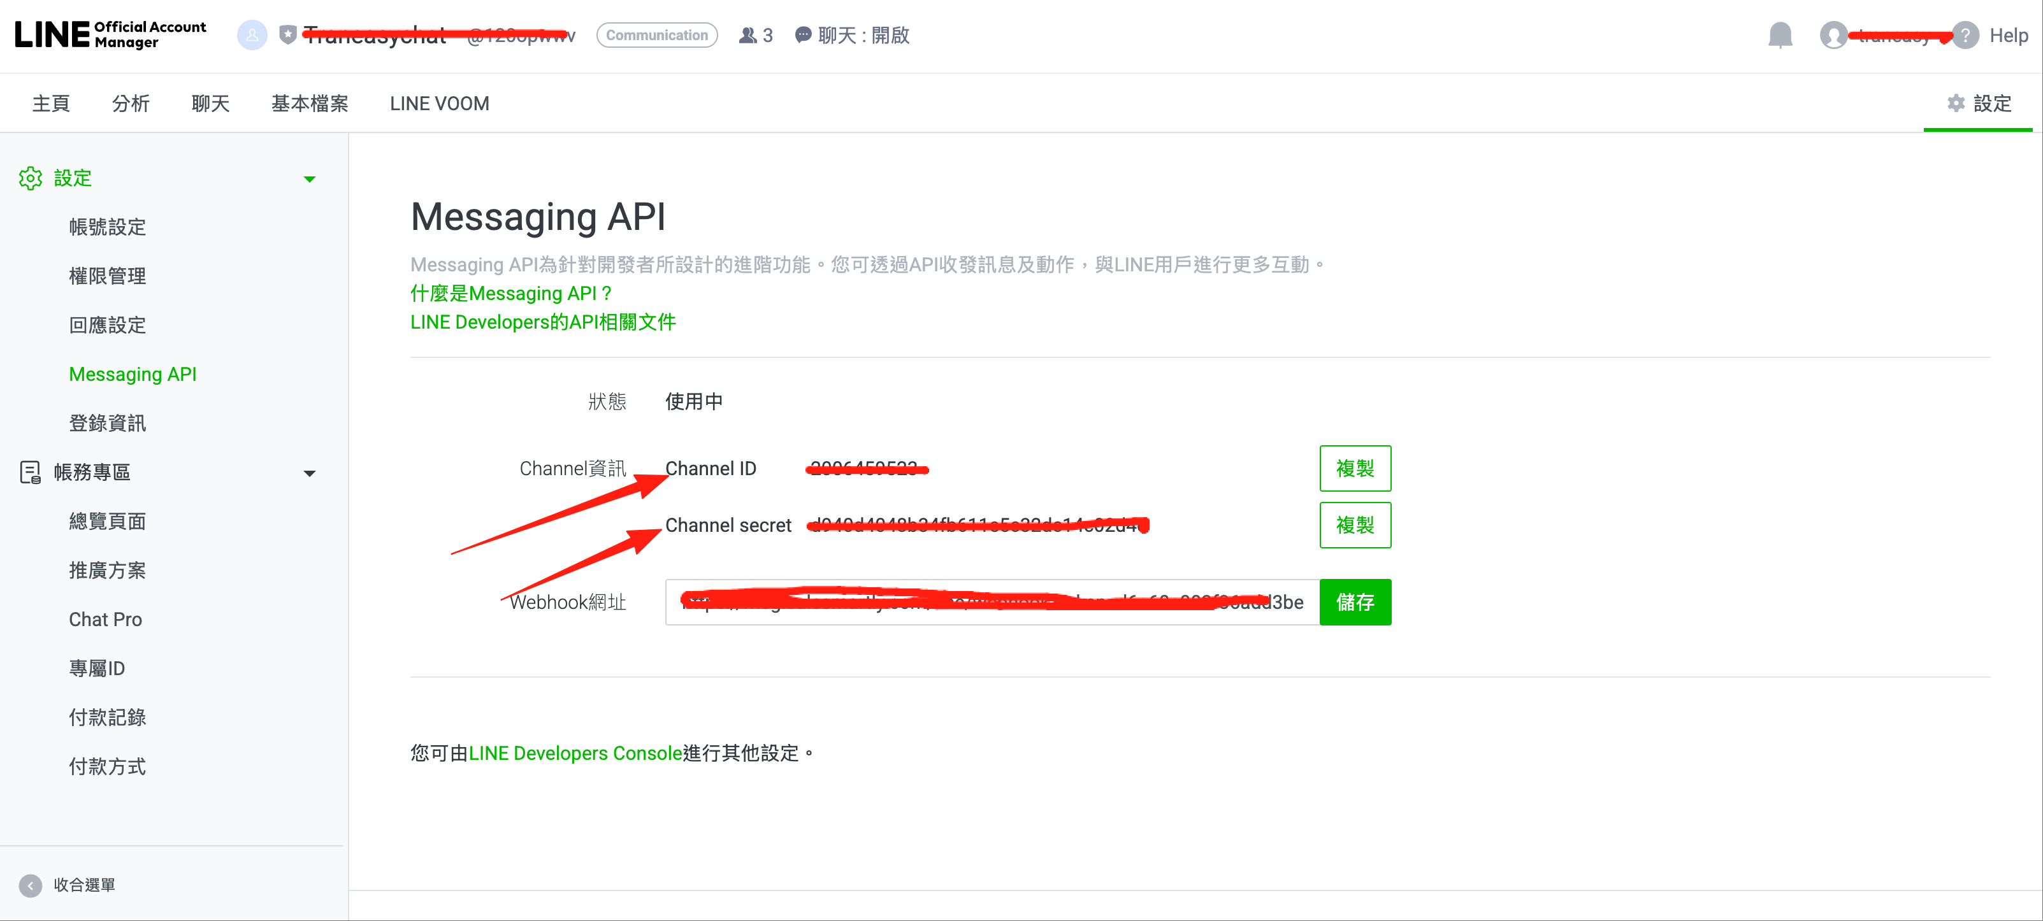Collapse sidebar with 收合選單 chevron
The image size is (2043, 921).
(30, 885)
